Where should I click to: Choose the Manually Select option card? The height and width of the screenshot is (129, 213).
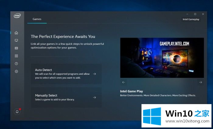tap(66, 97)
